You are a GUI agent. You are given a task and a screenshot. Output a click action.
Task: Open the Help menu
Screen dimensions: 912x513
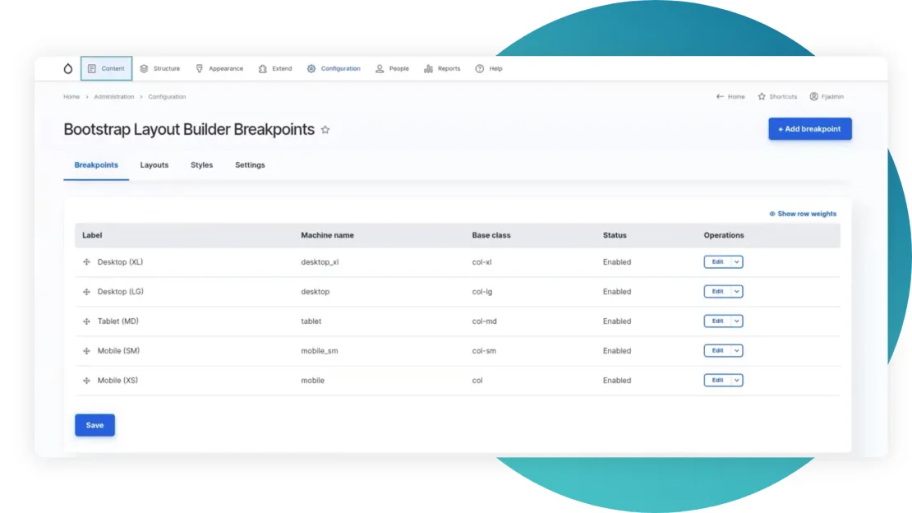pyautogui.click(x=489, y=69)
